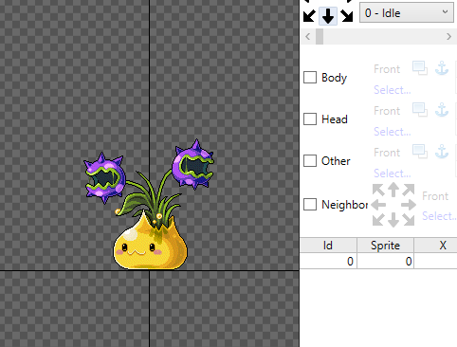Open the '0 - Idle' action dropdown
Image resolution: width=457 pixels, height=347 pixels.
pos(407,12)
